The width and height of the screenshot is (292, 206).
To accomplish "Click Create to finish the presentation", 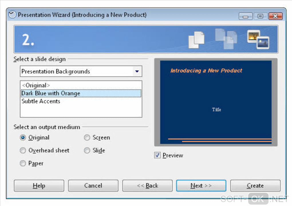I will pyautogui.click(x=255, y=185).
